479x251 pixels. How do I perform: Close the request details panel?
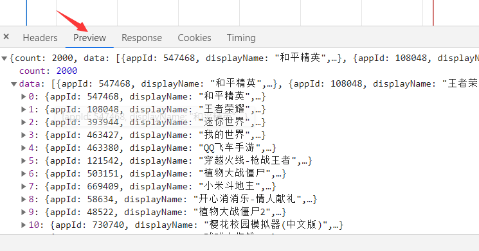click(x=6, y=37)
